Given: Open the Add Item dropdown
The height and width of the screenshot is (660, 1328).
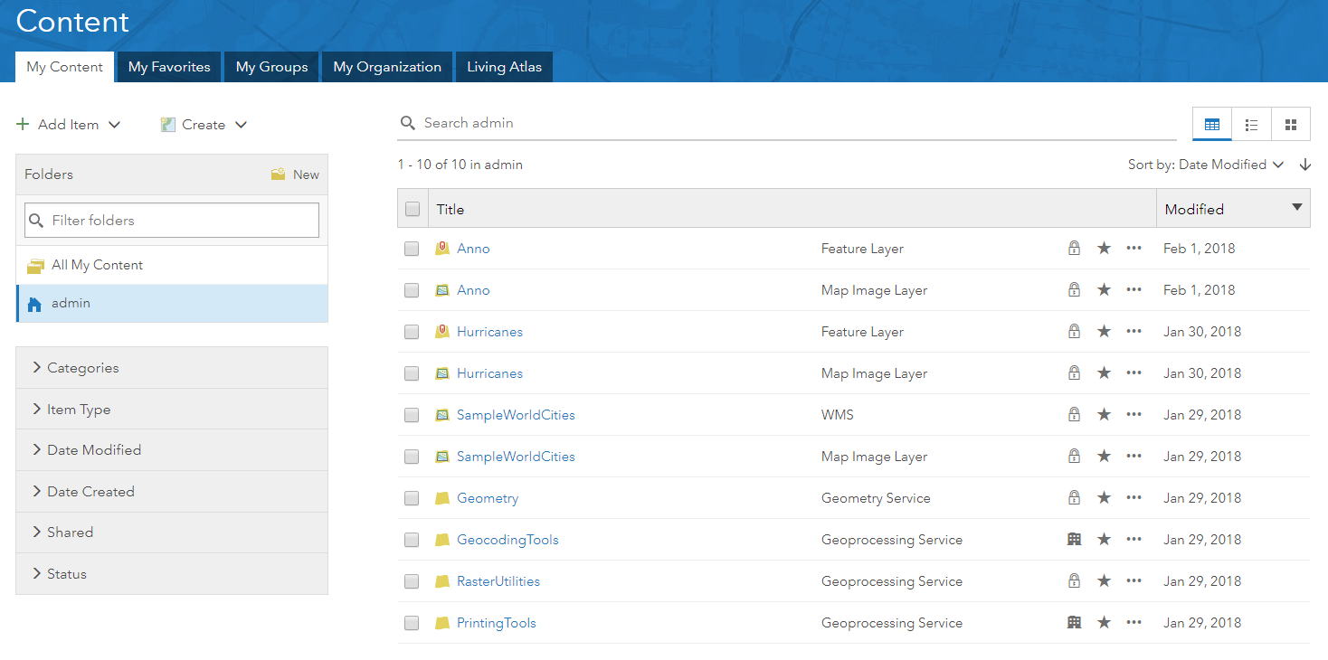Looking at the screenshot, I should point(69,125).
